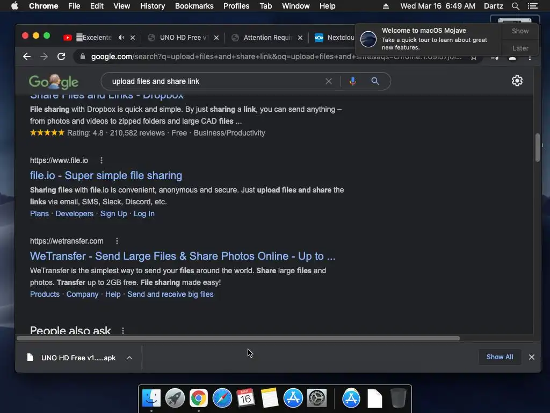Clear the search query with X icon
This screenshot has width=550, height=413.
[x=329, y=82]
